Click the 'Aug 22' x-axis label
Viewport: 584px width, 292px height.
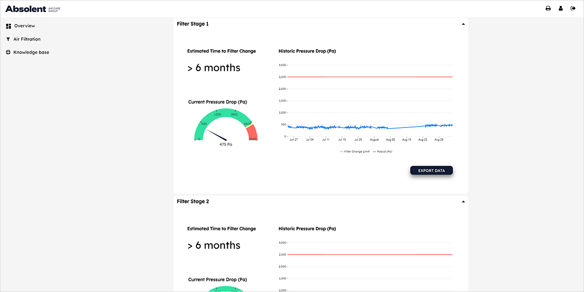(423, 140)
